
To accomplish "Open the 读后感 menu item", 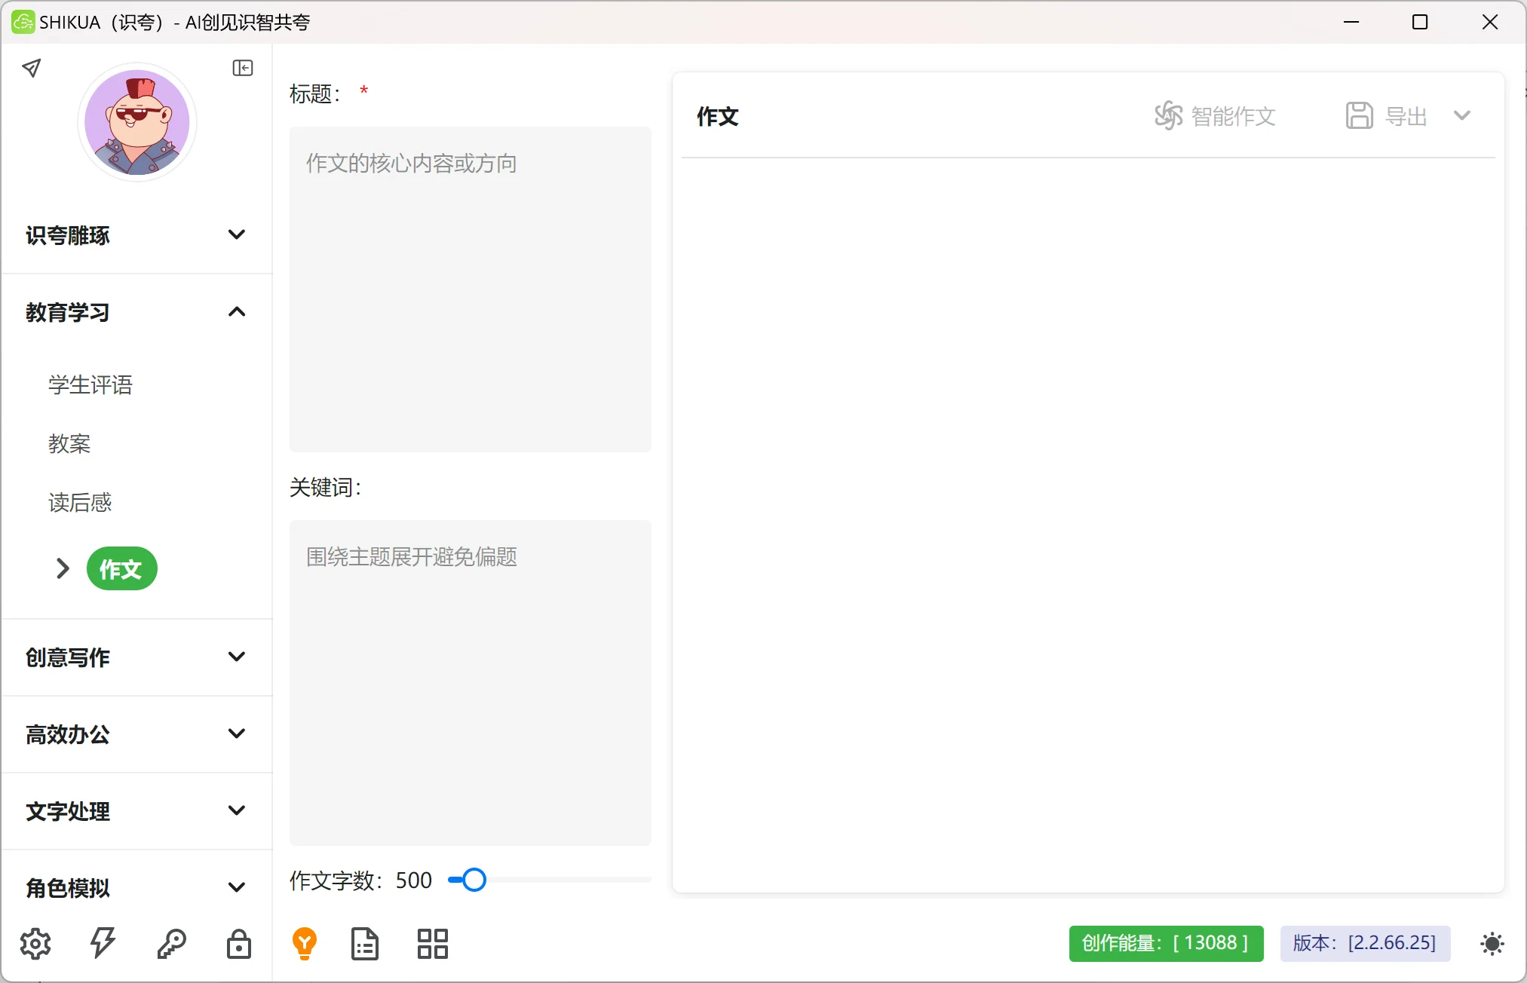I will [x=80, y=502].
